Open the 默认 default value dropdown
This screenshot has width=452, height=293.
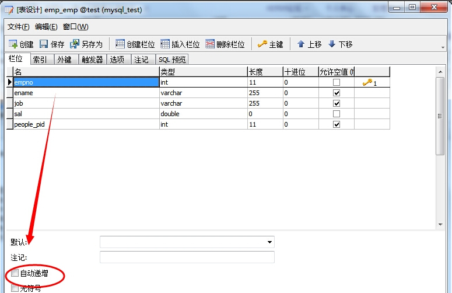[269, 242]
